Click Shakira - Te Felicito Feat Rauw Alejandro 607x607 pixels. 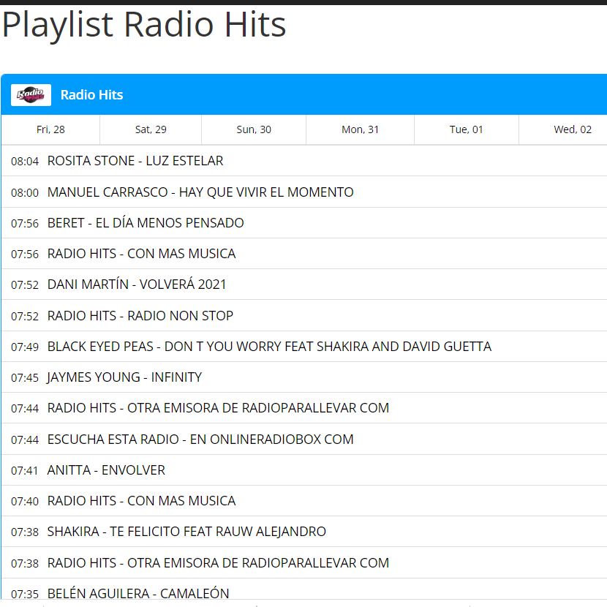[x=186, y=532]
